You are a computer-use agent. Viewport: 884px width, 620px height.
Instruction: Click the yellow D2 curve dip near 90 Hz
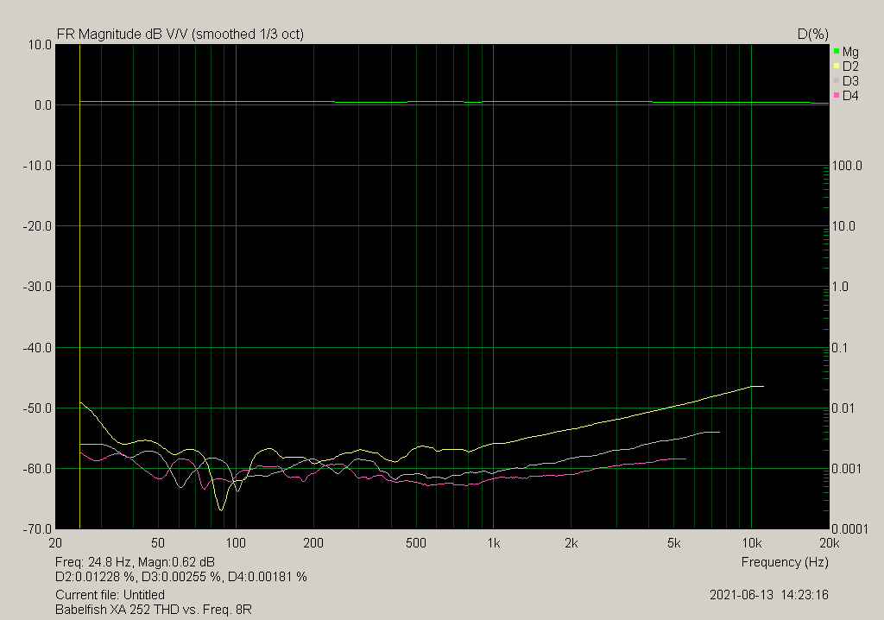click(221, 509)
